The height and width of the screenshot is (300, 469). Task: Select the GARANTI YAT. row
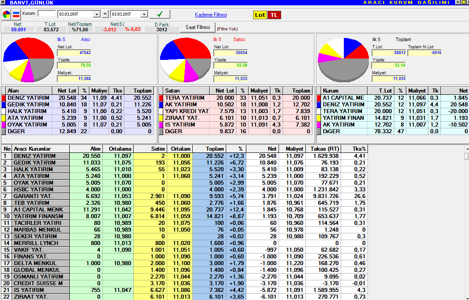185,196
